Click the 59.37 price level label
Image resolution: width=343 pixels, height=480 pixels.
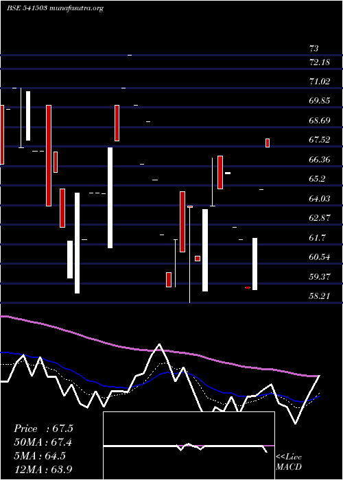(x=320, y=277)
